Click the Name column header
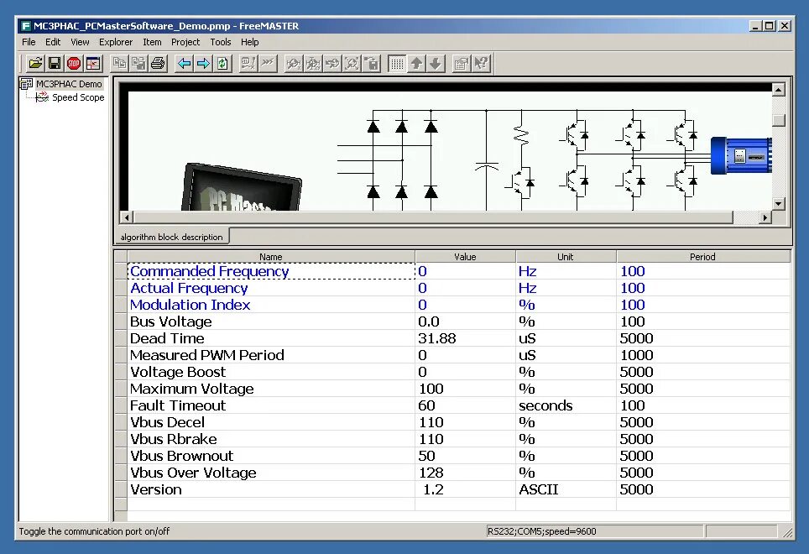Image resolution: width=809 pixels, height=554 pixels. point(271,256)
